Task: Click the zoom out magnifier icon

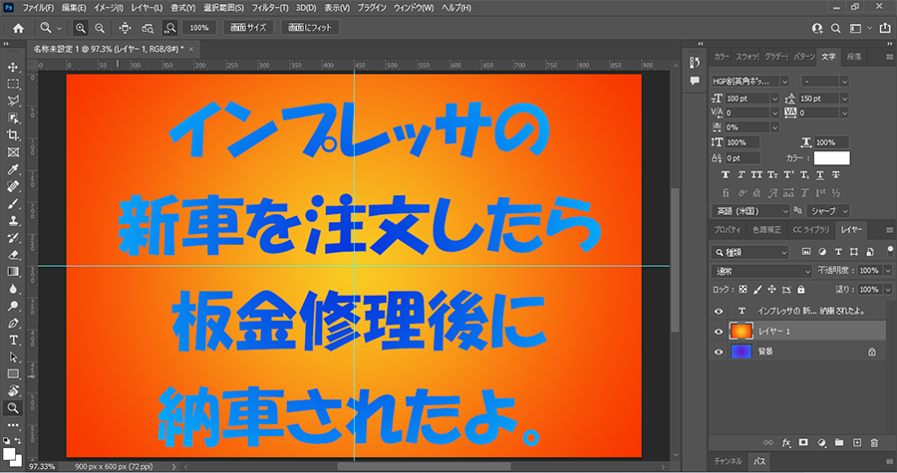Action: (100, 28)
